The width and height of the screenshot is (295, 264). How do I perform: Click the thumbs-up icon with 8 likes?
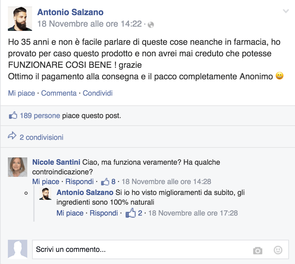(x=105, y=182)
